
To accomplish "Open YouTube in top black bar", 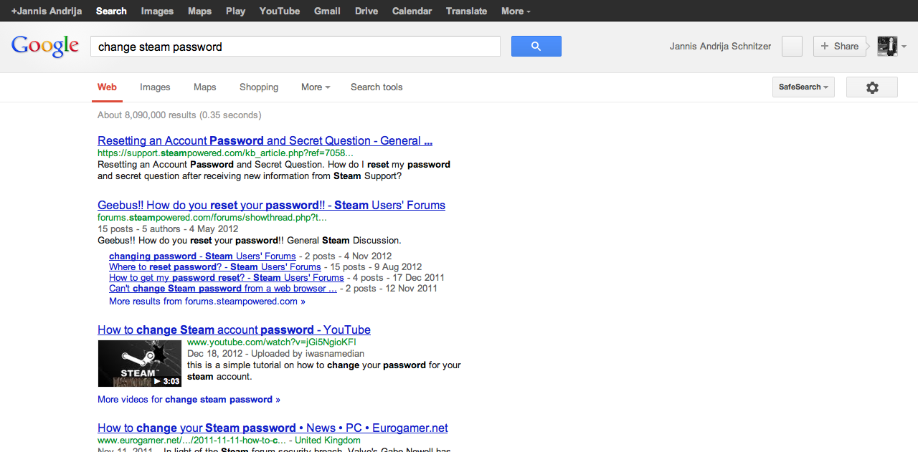I will pyautogui.click(x=280, y=11).
